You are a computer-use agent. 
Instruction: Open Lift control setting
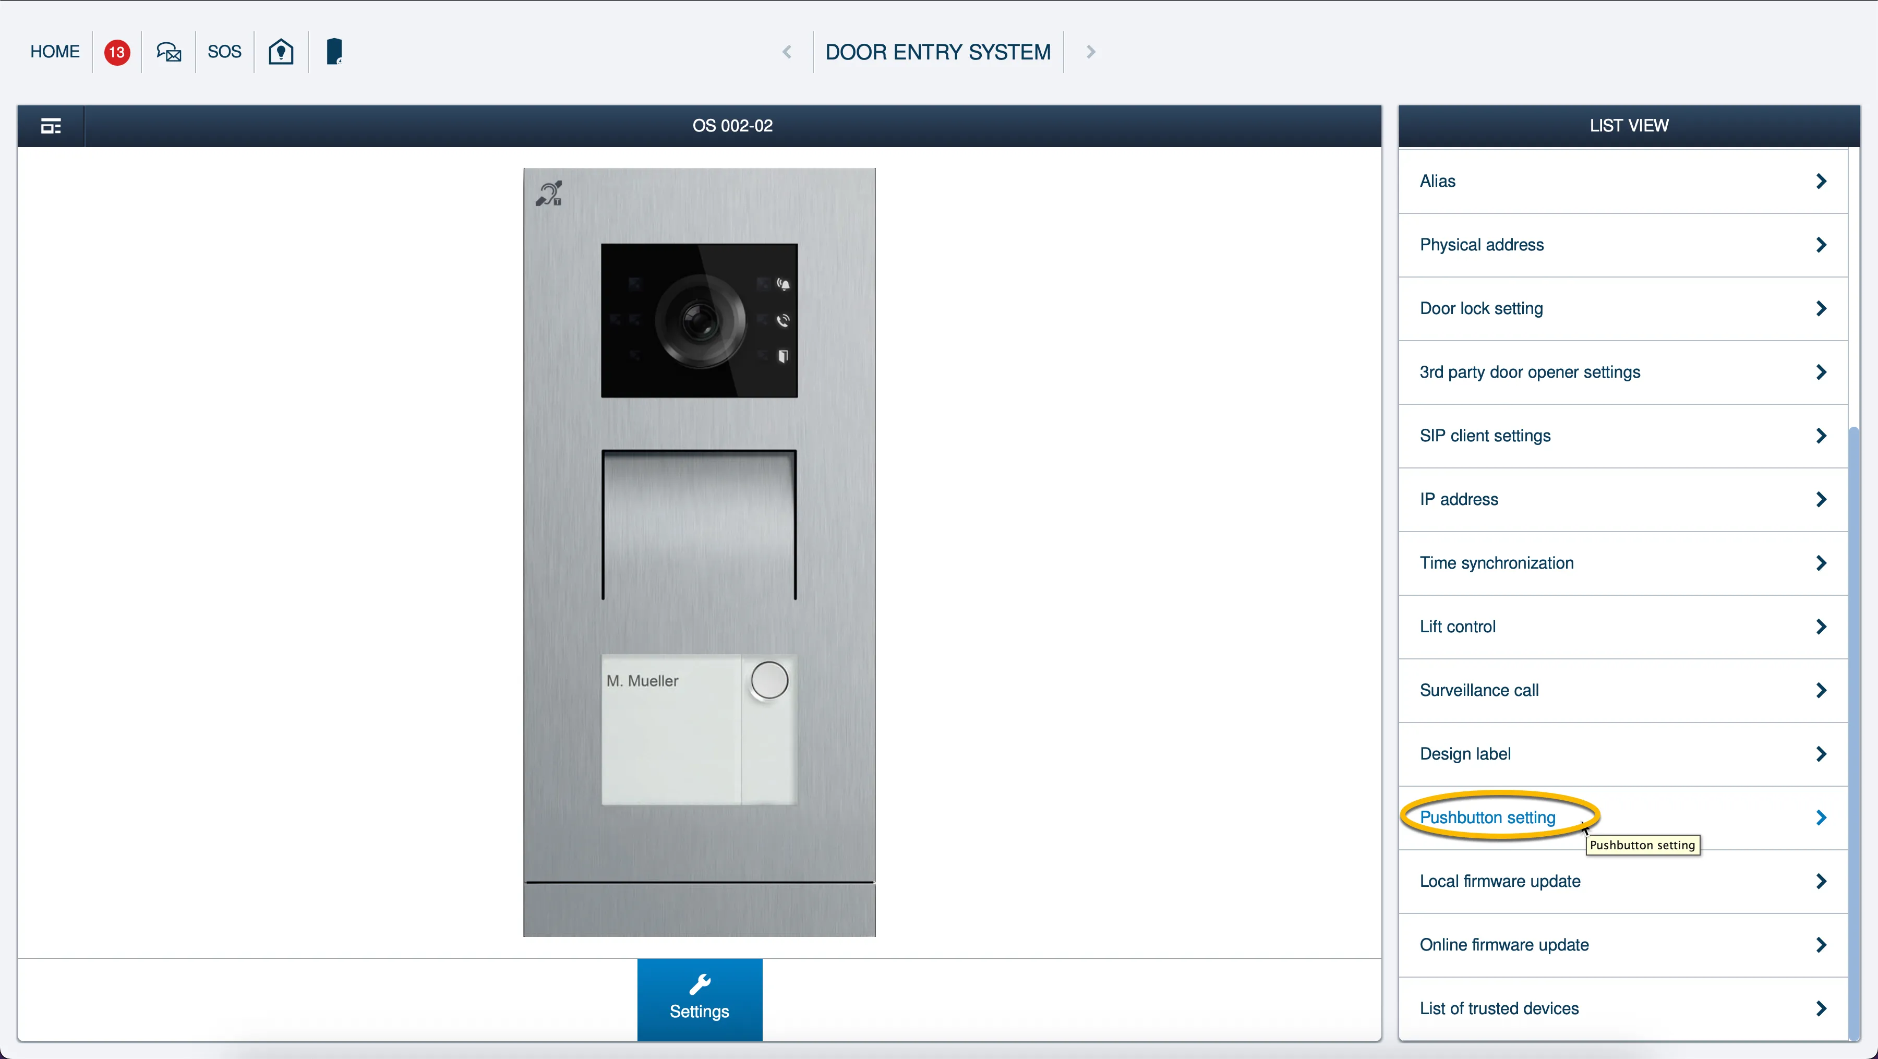[1623, 627]
